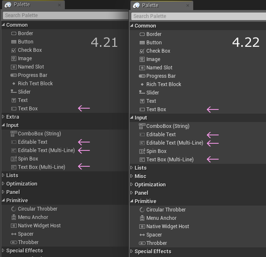The image size is (266, 257).
Task: Expand Special Effects in the 4.22 palette
Action: click(131, 251)
